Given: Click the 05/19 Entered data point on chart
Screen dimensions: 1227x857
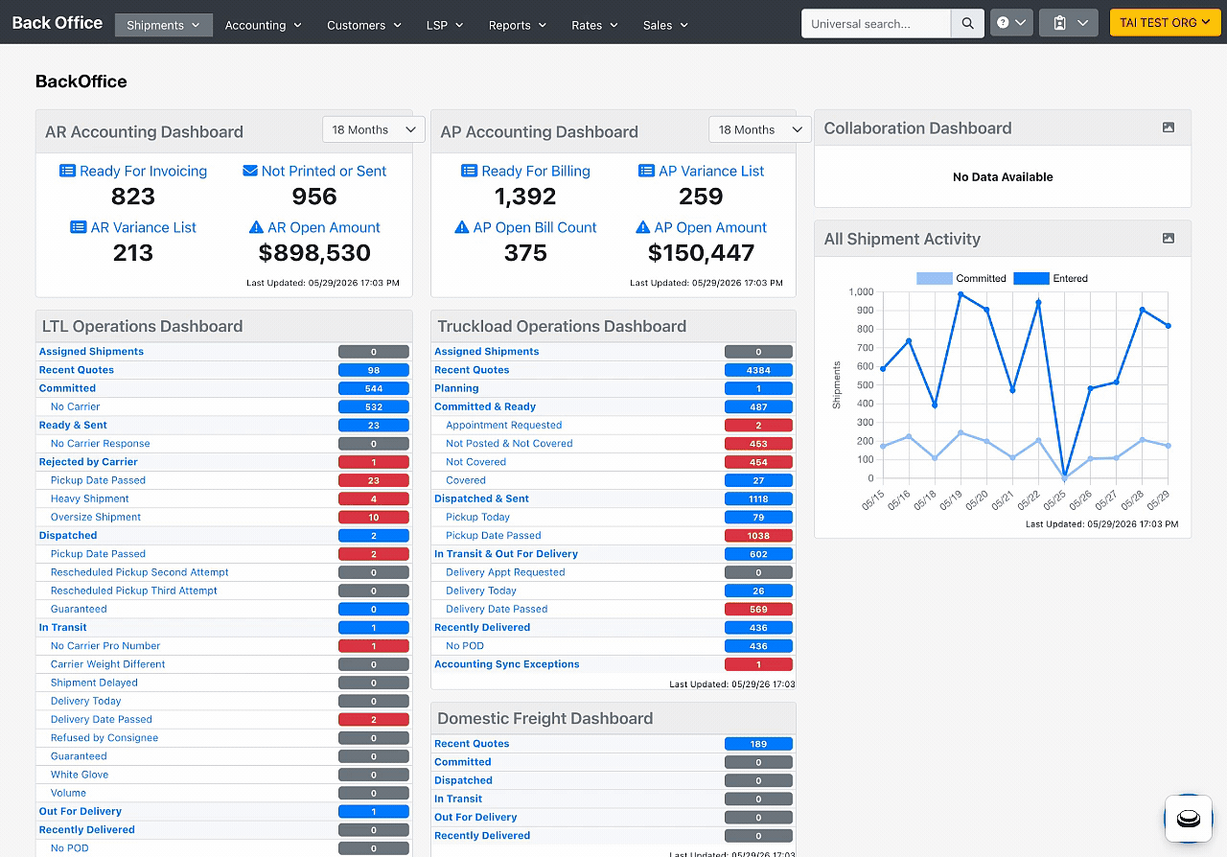Looking at the screenshot, I should point(961,294).
